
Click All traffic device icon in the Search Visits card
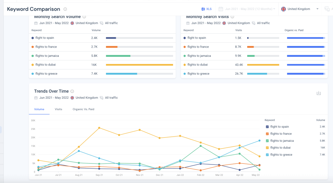click(254, 23)
